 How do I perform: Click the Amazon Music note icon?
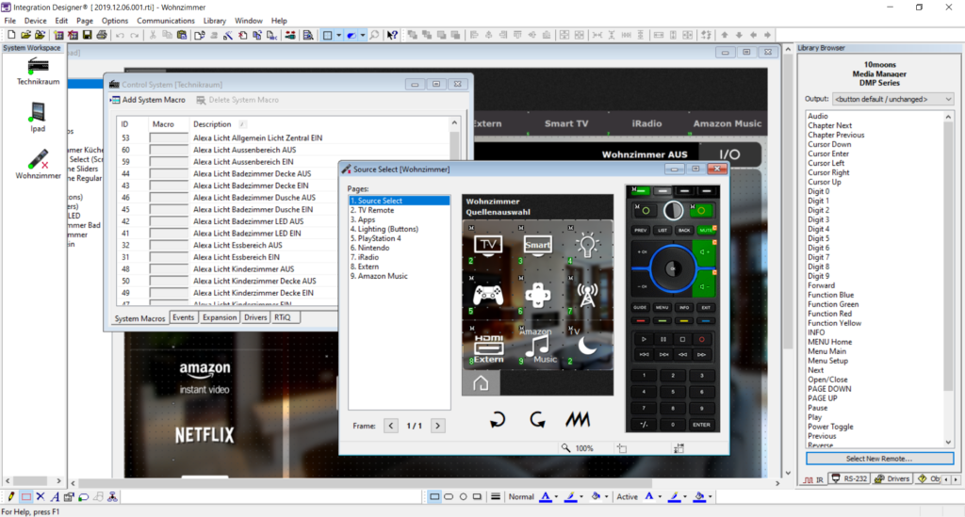[x=540, y=348]
